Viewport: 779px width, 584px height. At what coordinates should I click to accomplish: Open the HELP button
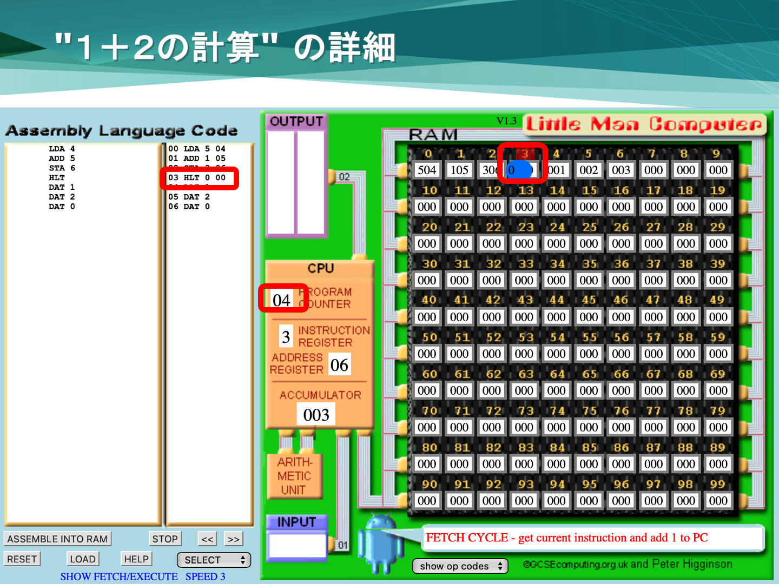136,559
